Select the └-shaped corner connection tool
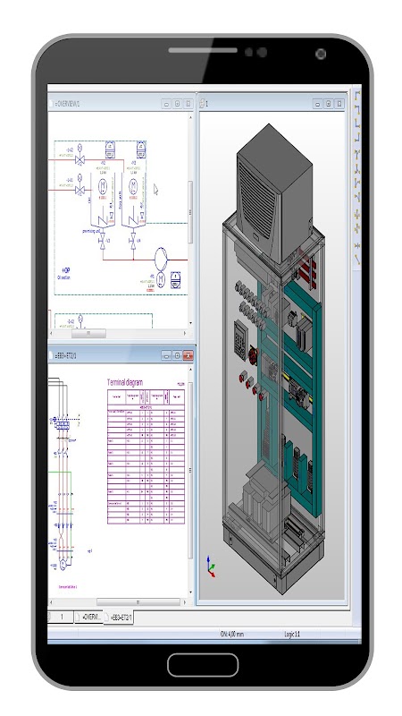 point(357,124)
